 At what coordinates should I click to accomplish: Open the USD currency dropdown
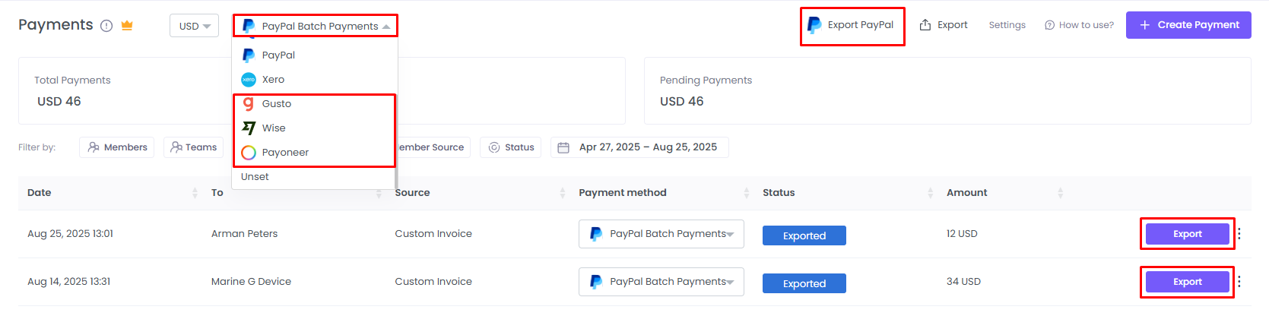[194, 26]
